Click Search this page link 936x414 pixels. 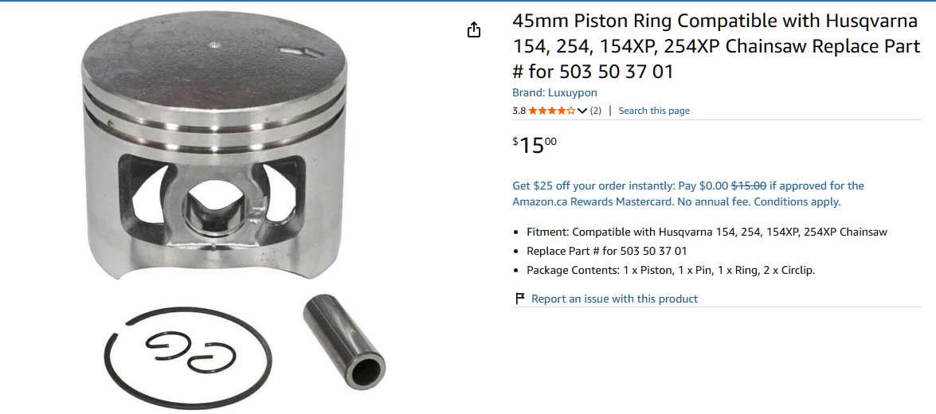[654, 111]
